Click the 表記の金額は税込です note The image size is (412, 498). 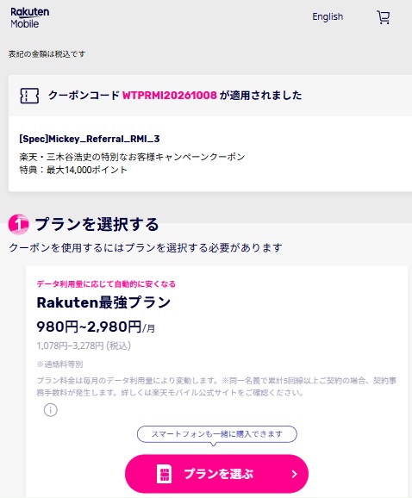tap(47, 54)
